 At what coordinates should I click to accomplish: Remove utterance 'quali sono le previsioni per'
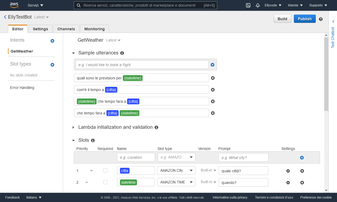tap(213, 78)
